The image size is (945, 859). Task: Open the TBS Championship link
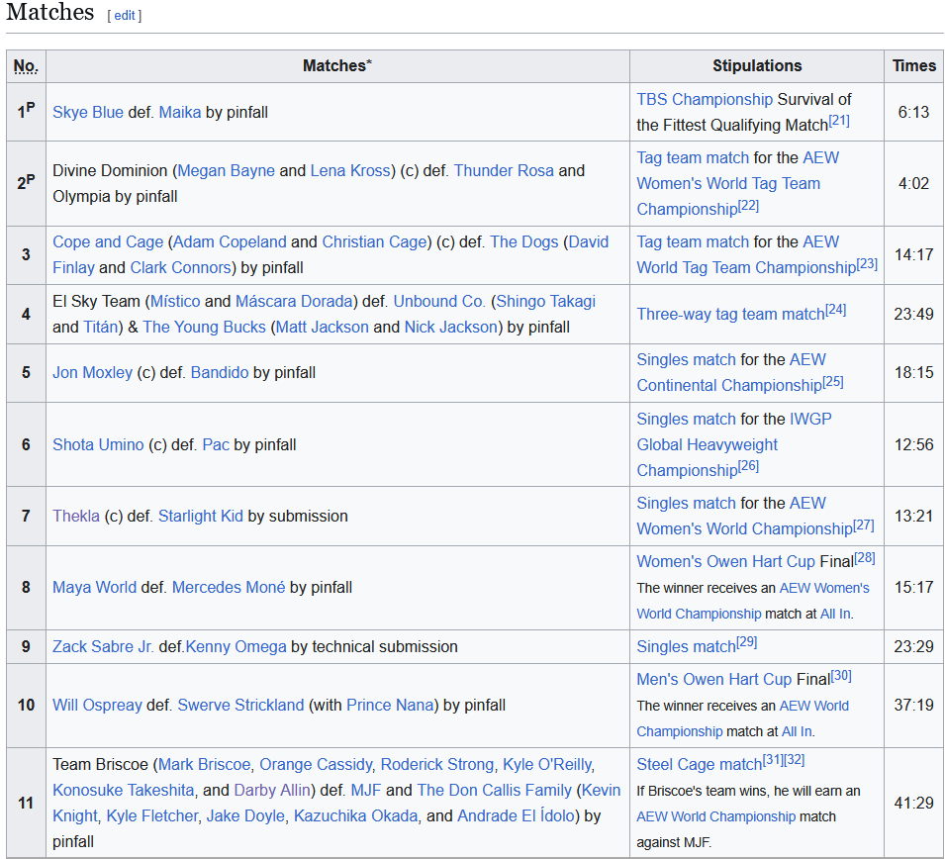pyautogui.click(x=704, y=99)
